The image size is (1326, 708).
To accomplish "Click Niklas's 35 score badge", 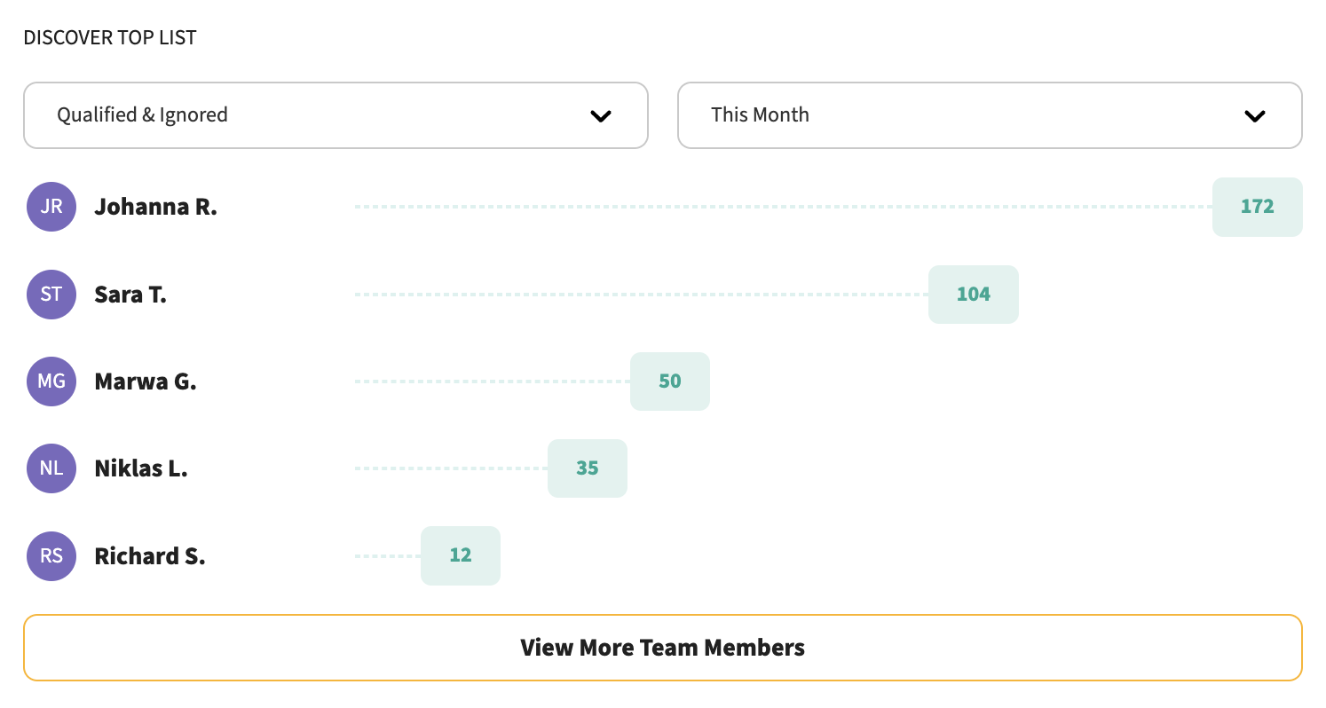I will tap(587, 468).
